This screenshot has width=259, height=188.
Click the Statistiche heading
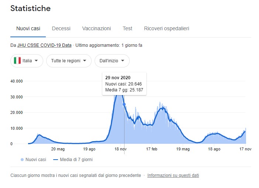click(x=30, y=8)
